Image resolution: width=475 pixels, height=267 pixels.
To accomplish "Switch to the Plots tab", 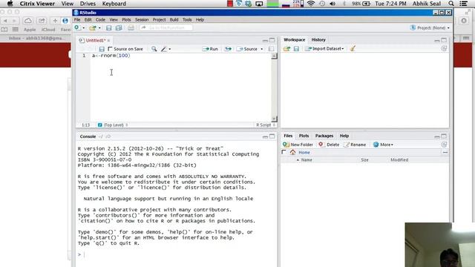I will 304,136.
